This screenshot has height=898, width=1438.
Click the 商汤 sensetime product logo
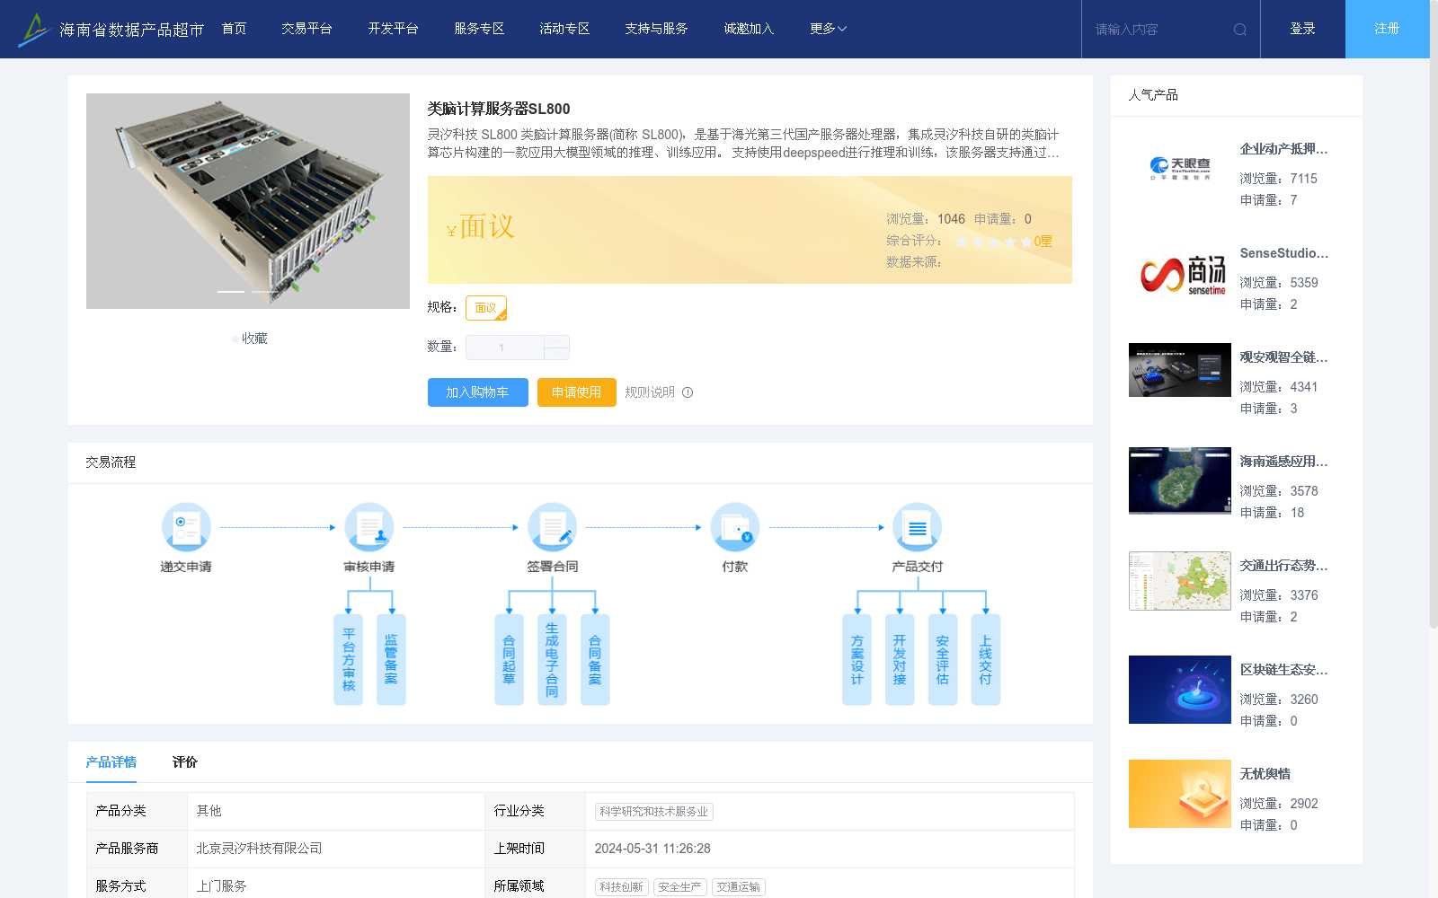(x=1180, y=273)
